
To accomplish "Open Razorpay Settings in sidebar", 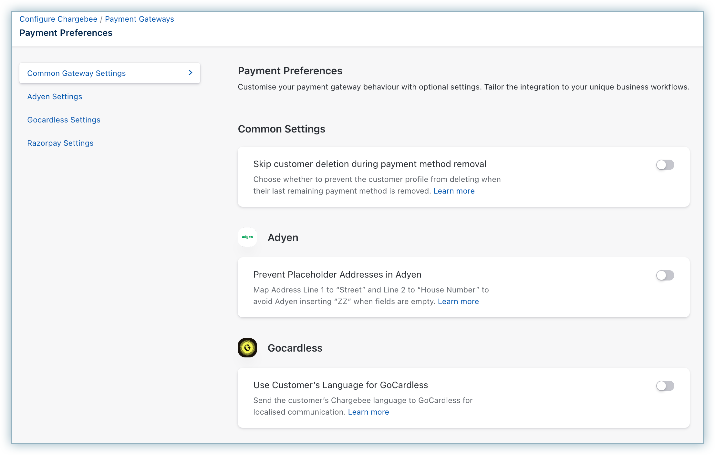I will (x=60, y=143).
